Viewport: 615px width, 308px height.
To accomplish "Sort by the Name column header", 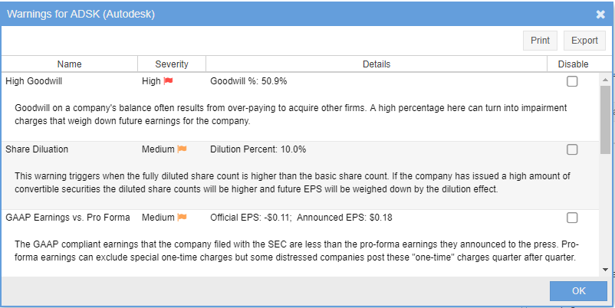I will pyautogui.click(x=69, y=64).
